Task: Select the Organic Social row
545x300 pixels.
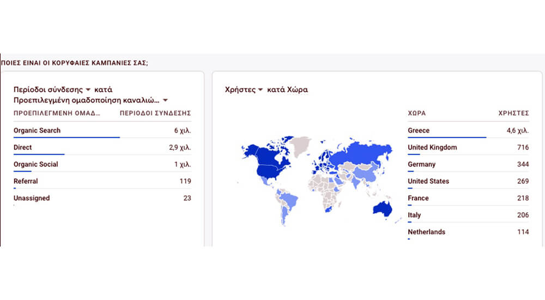Action: pyautogui.click(x=102, y=164)
